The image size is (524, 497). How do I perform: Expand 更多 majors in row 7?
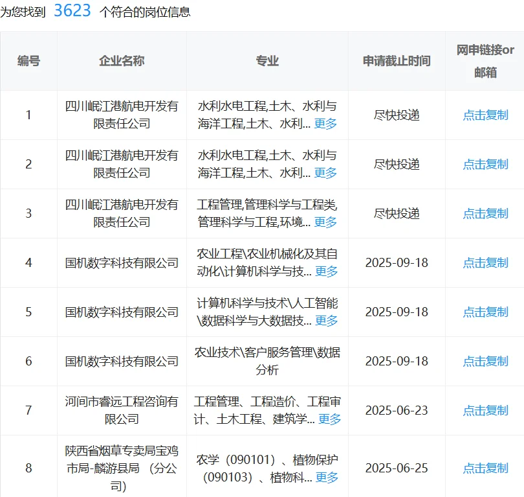click(x=329, y=419)
